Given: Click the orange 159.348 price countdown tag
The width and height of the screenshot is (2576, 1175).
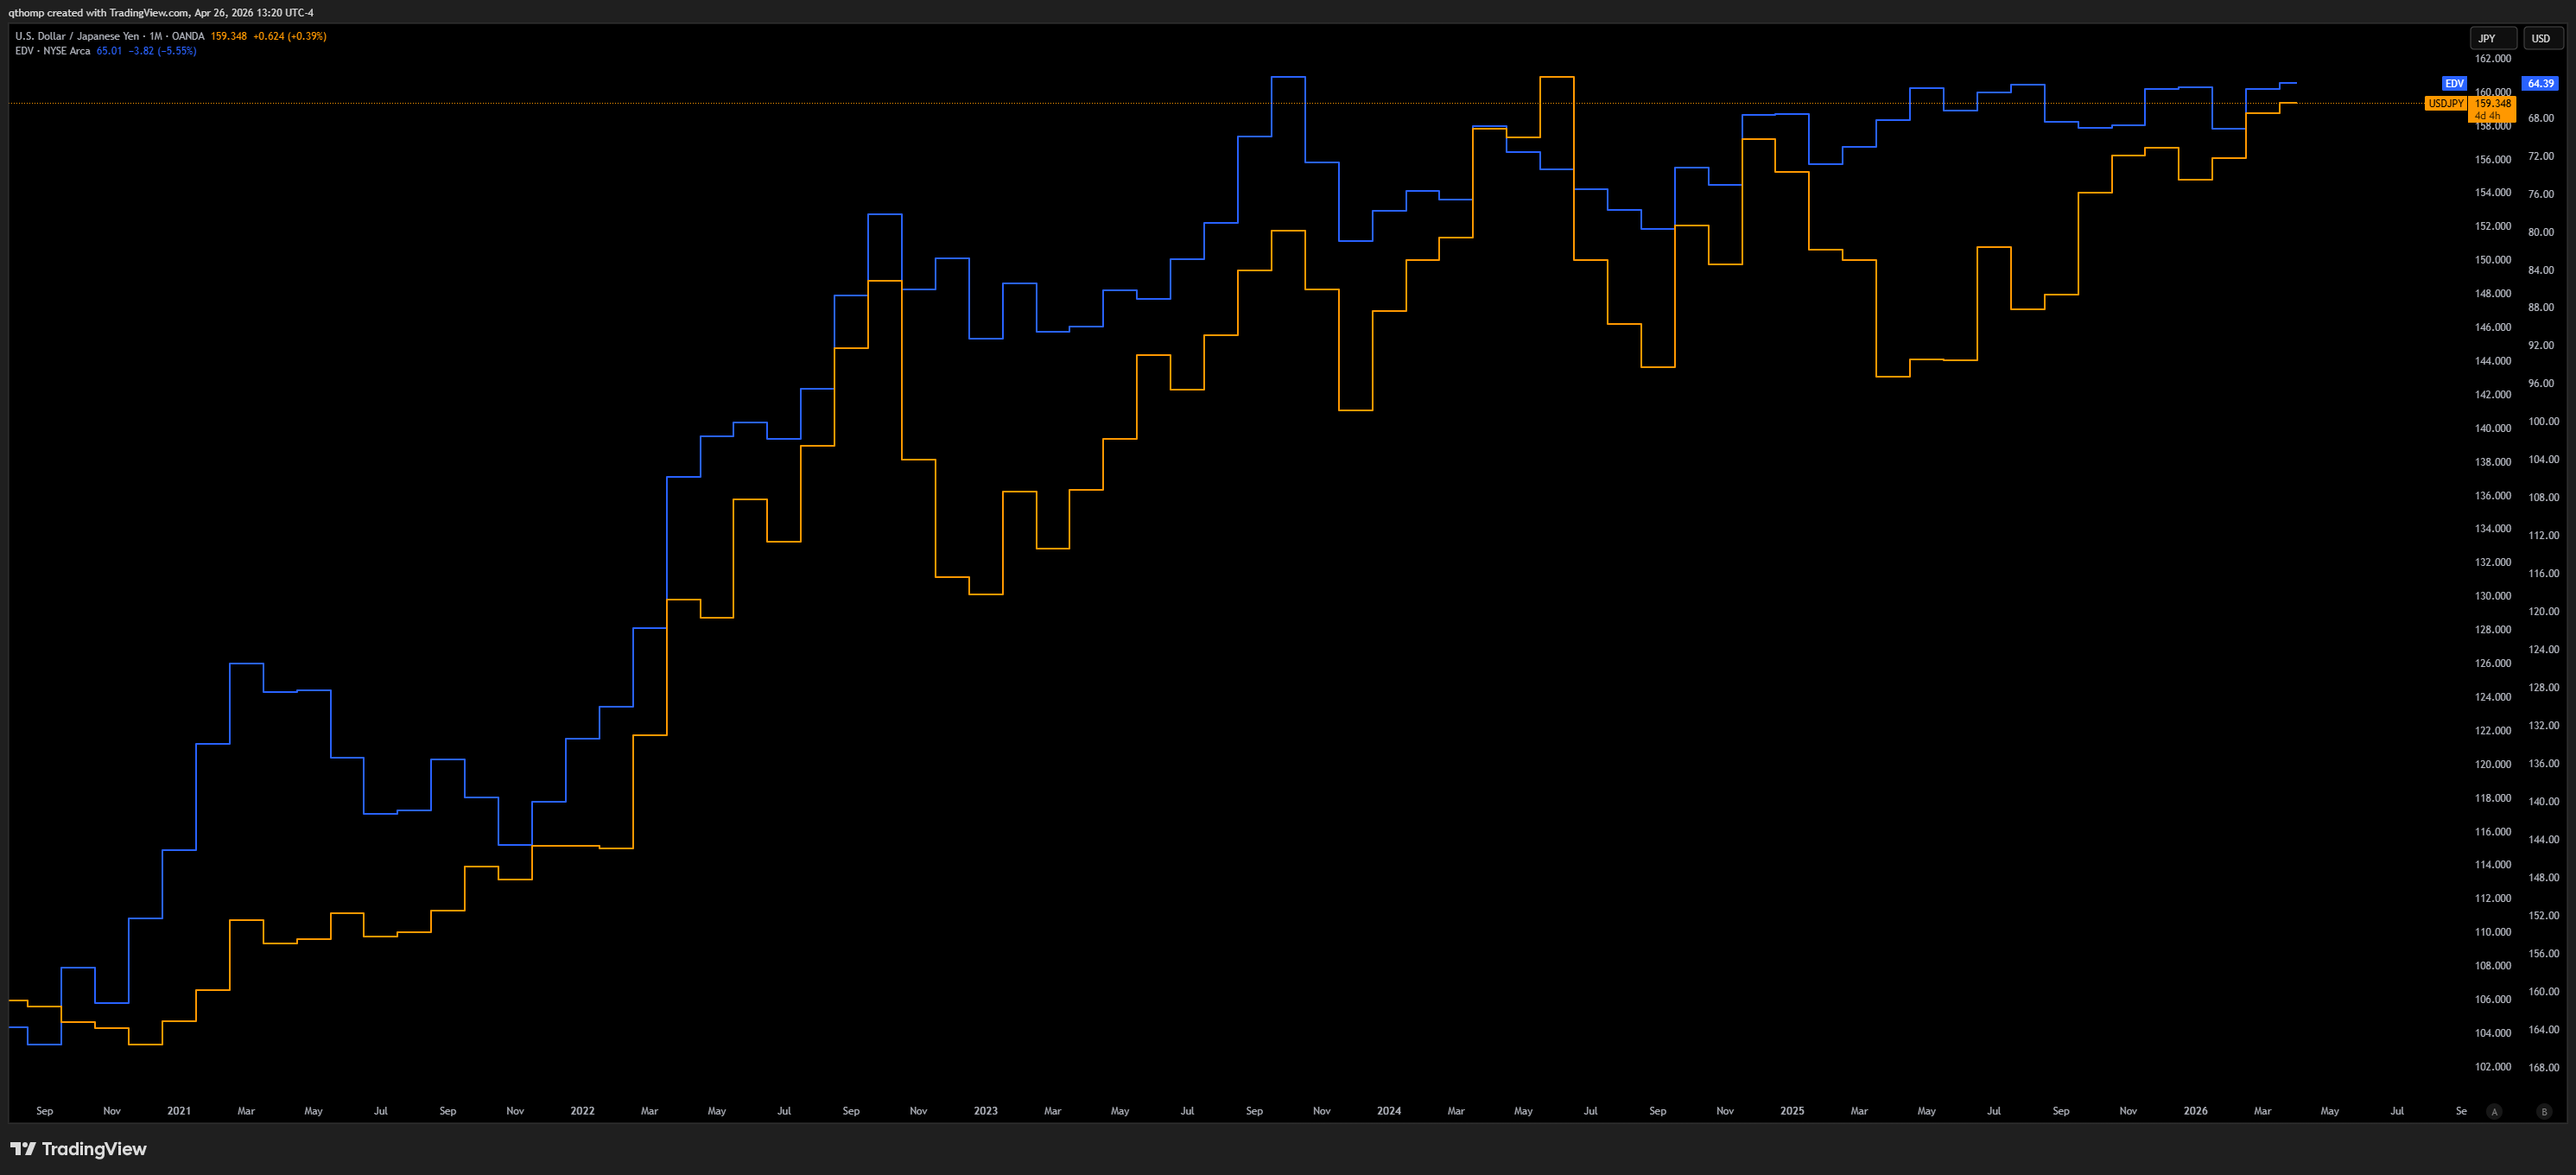Looking at the screenshot, I should 2492,109.
